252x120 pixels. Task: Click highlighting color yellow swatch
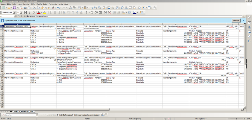[x=44, y=12]
